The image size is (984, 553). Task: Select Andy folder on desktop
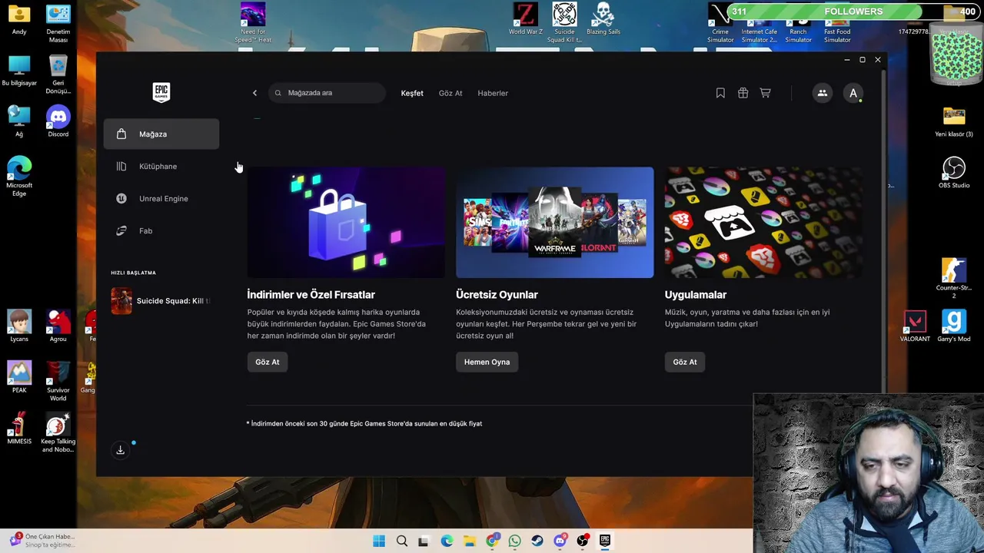(19, 19)
